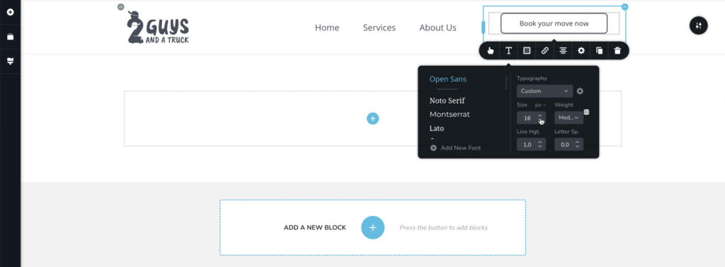Click the Book your move now button

(x=554, y=23)
